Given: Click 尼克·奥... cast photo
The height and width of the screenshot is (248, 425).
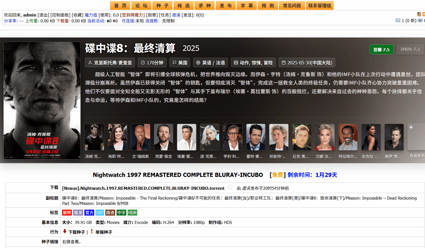Looking at the screenshot, I should coord(302,137).
